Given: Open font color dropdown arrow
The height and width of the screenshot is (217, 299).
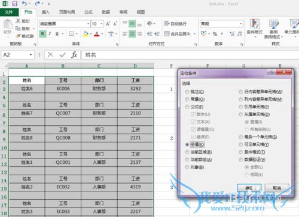Looking at the screenshot, I should tap(102, 34).
